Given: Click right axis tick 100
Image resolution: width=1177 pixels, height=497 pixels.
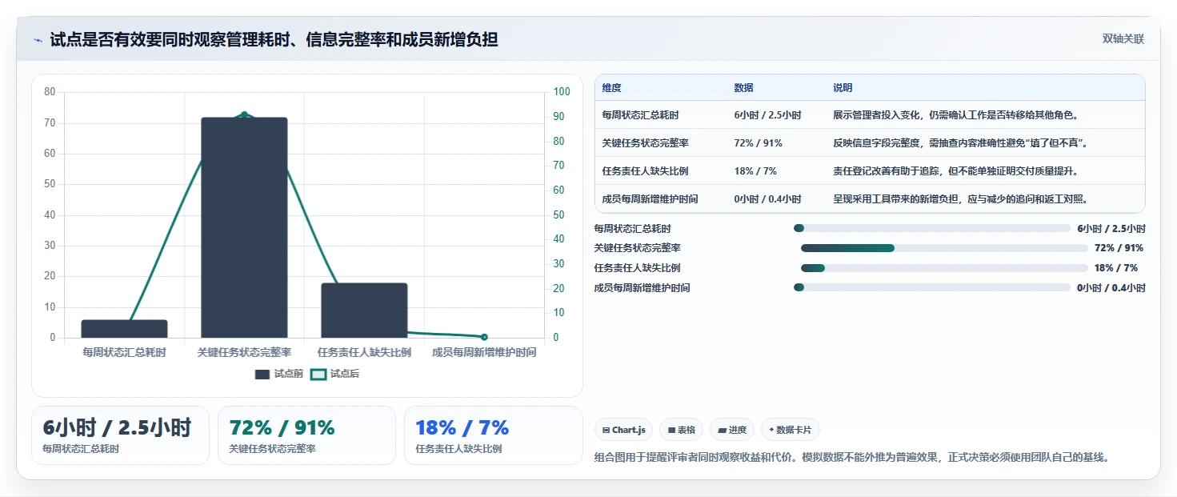Looking at the screenshot, I should (562, 92).
